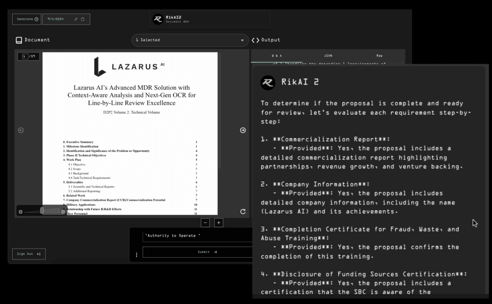Screen dimensions: 492x304
Task: Go back a page with the left arrow
Action: [20, 130]
